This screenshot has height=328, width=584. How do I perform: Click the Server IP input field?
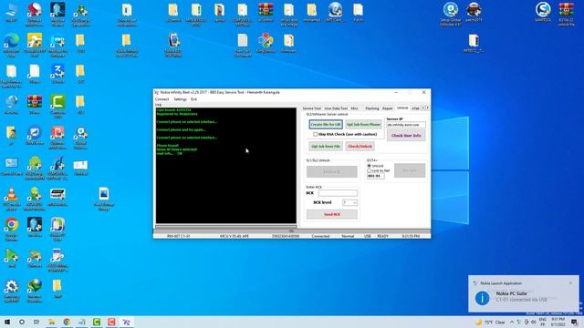(x=406, y=125)
